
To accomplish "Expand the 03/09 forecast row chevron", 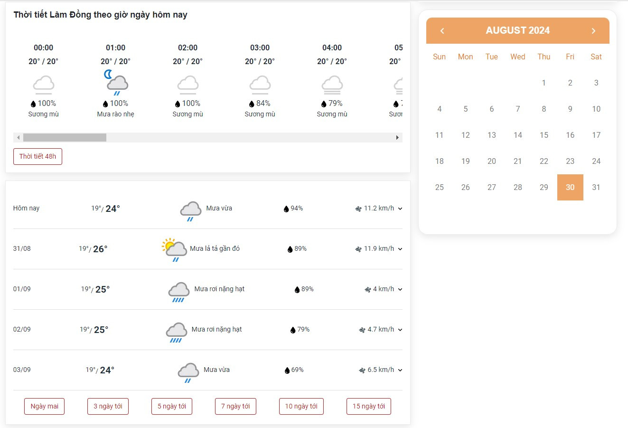I will pyautogui.click(x=400, y=371).
